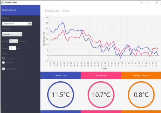Open the calendar picker next to the date field
The width and height of the screenshot is (161, 113).
[29, 24]
